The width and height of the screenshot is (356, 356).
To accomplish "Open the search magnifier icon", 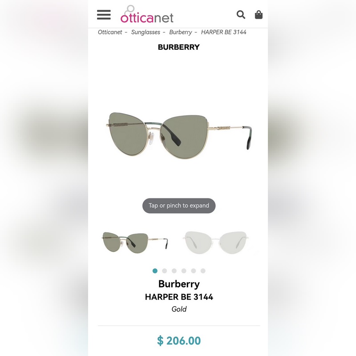I will click(x=241, y=15).
